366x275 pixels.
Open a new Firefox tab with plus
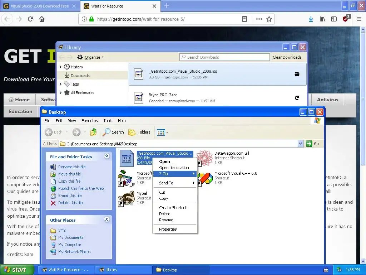[167, 6]
